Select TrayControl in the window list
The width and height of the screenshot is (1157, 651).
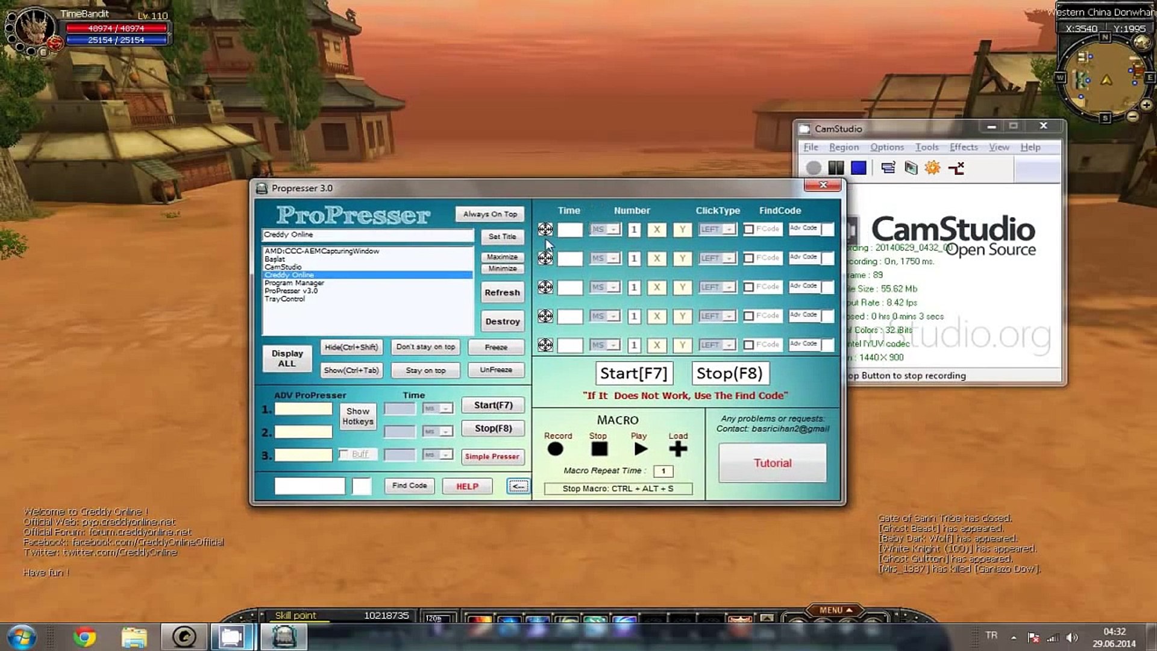(x=368, y=299)
